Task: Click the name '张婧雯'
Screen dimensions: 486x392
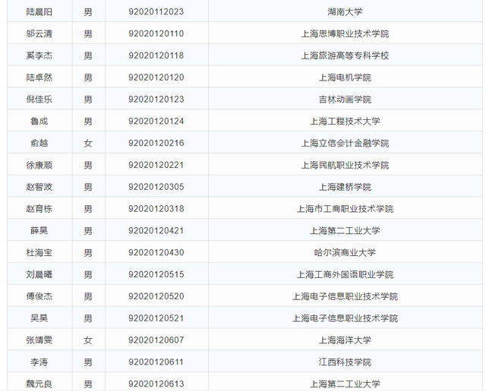Action: (x=39, y=340)
